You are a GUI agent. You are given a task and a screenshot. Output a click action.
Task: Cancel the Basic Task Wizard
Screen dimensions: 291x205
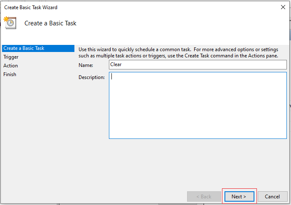point(272,196)
